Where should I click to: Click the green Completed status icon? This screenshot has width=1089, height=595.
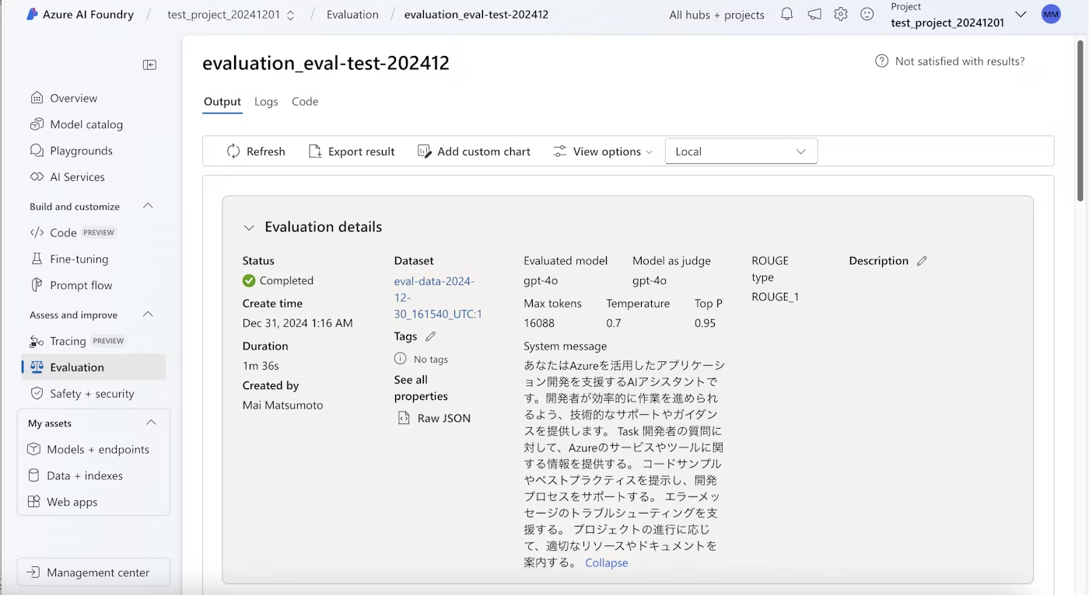(249, 280)
